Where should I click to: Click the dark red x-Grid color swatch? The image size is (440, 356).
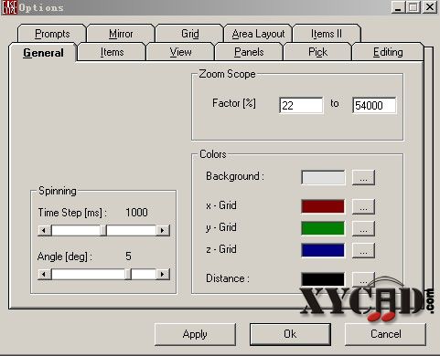[x=323, y=206]
